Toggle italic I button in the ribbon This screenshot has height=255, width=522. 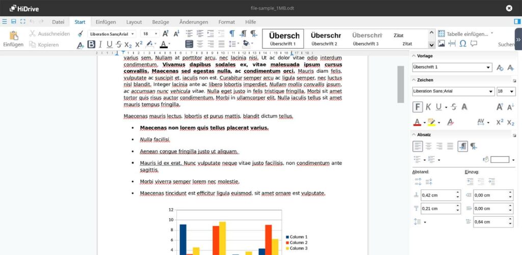[x=100, y=45]
